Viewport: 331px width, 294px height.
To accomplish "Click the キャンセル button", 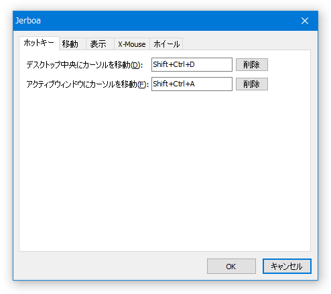I will [287, 267].
